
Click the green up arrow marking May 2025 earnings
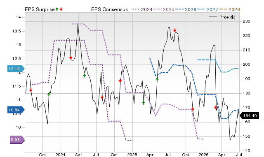pos(157,79)
